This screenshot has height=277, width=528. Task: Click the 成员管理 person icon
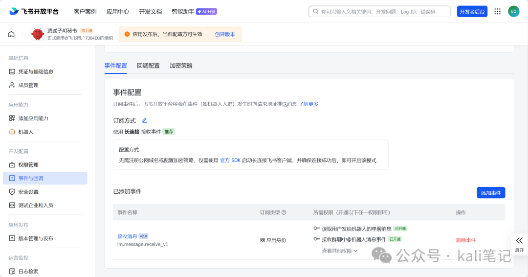point(12,85)
